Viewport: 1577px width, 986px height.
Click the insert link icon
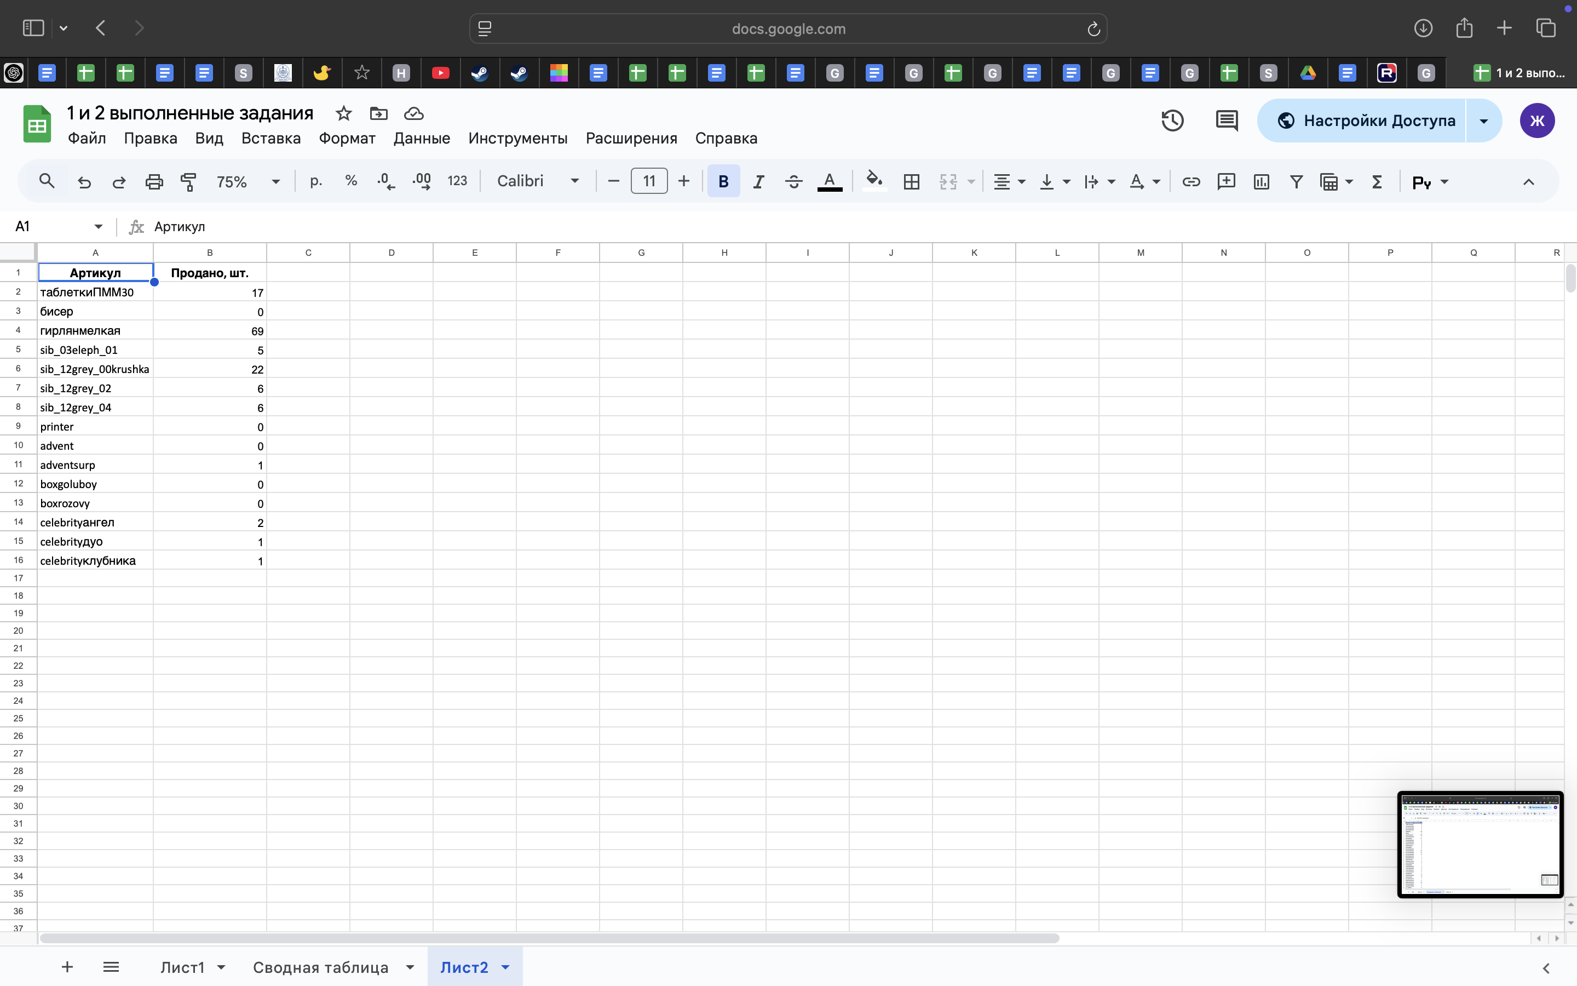(x=1190, y=181)
